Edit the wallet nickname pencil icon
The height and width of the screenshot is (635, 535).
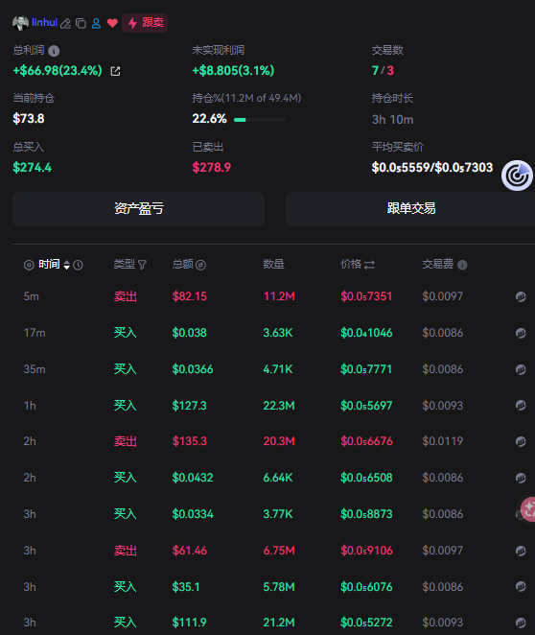[x=65, y=23]
